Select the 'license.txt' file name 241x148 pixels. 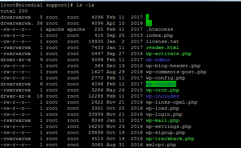click(x=163, y=41)
